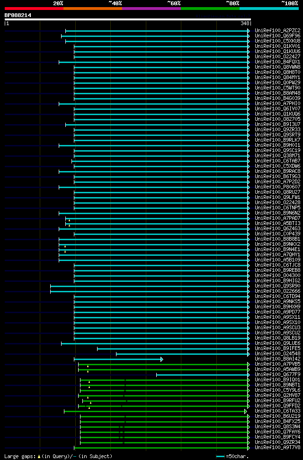
Task: Select the UniRef100_B9N4E1 label
Action: tap(277, 250)
